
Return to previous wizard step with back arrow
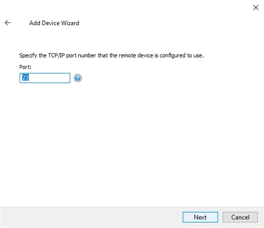pyautogui.click(x=8, y=23)
